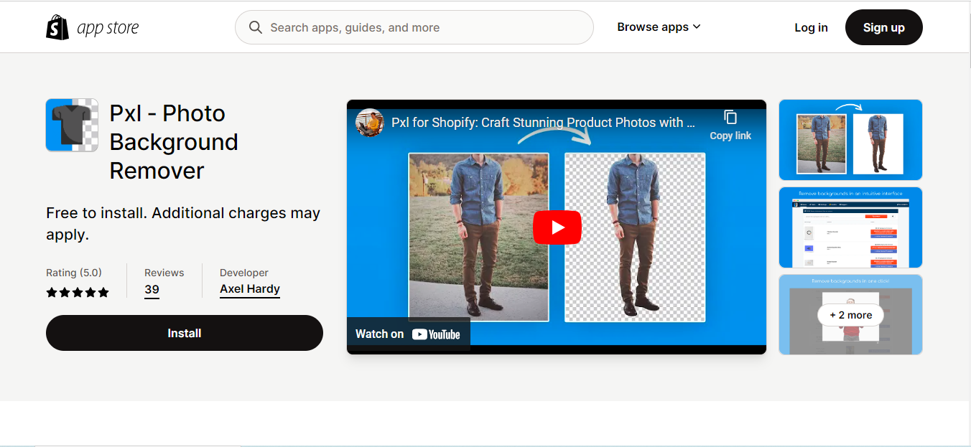Expand the Browse apps dropdown
This screenshot has height=447, width=971.
[x=659, y=27]
